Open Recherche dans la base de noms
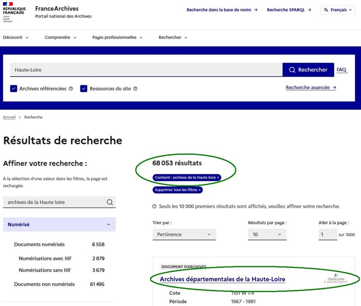 coord(222,10)
